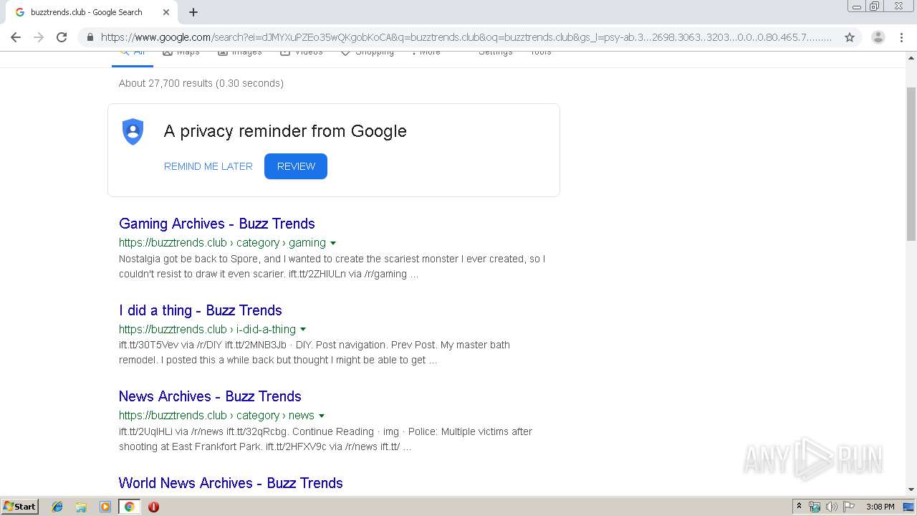Click the 3:08 PM clock

tap(880, 507)
